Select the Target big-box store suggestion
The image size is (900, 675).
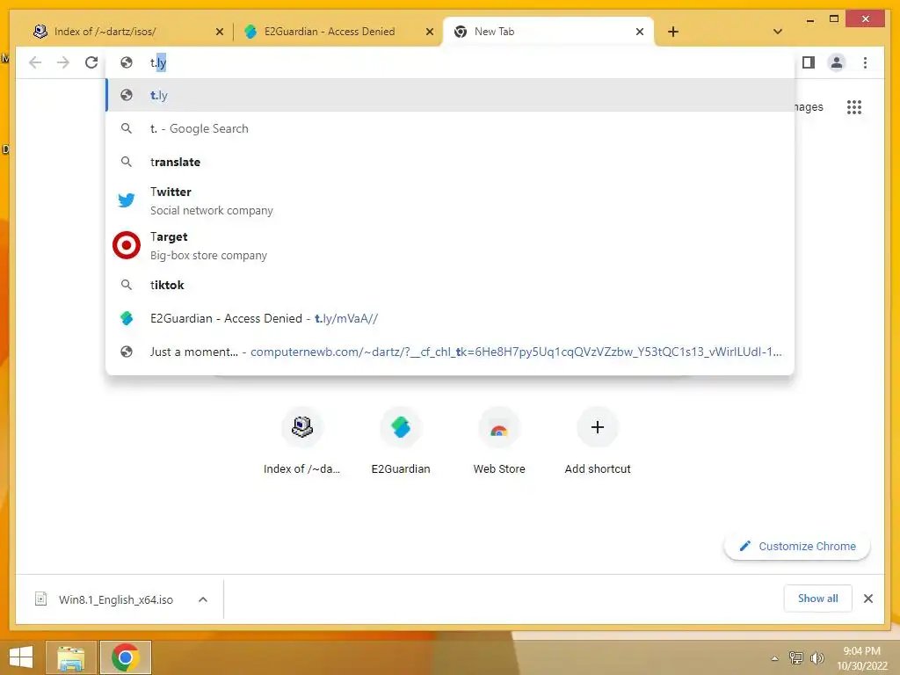[451, 246]
